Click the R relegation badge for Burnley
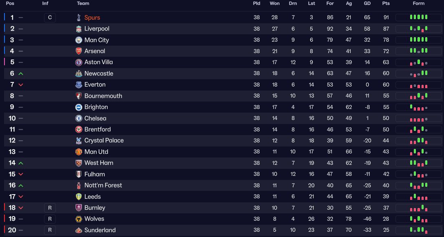The height and width of the screenshot is (237, 444). click(50, 208)
